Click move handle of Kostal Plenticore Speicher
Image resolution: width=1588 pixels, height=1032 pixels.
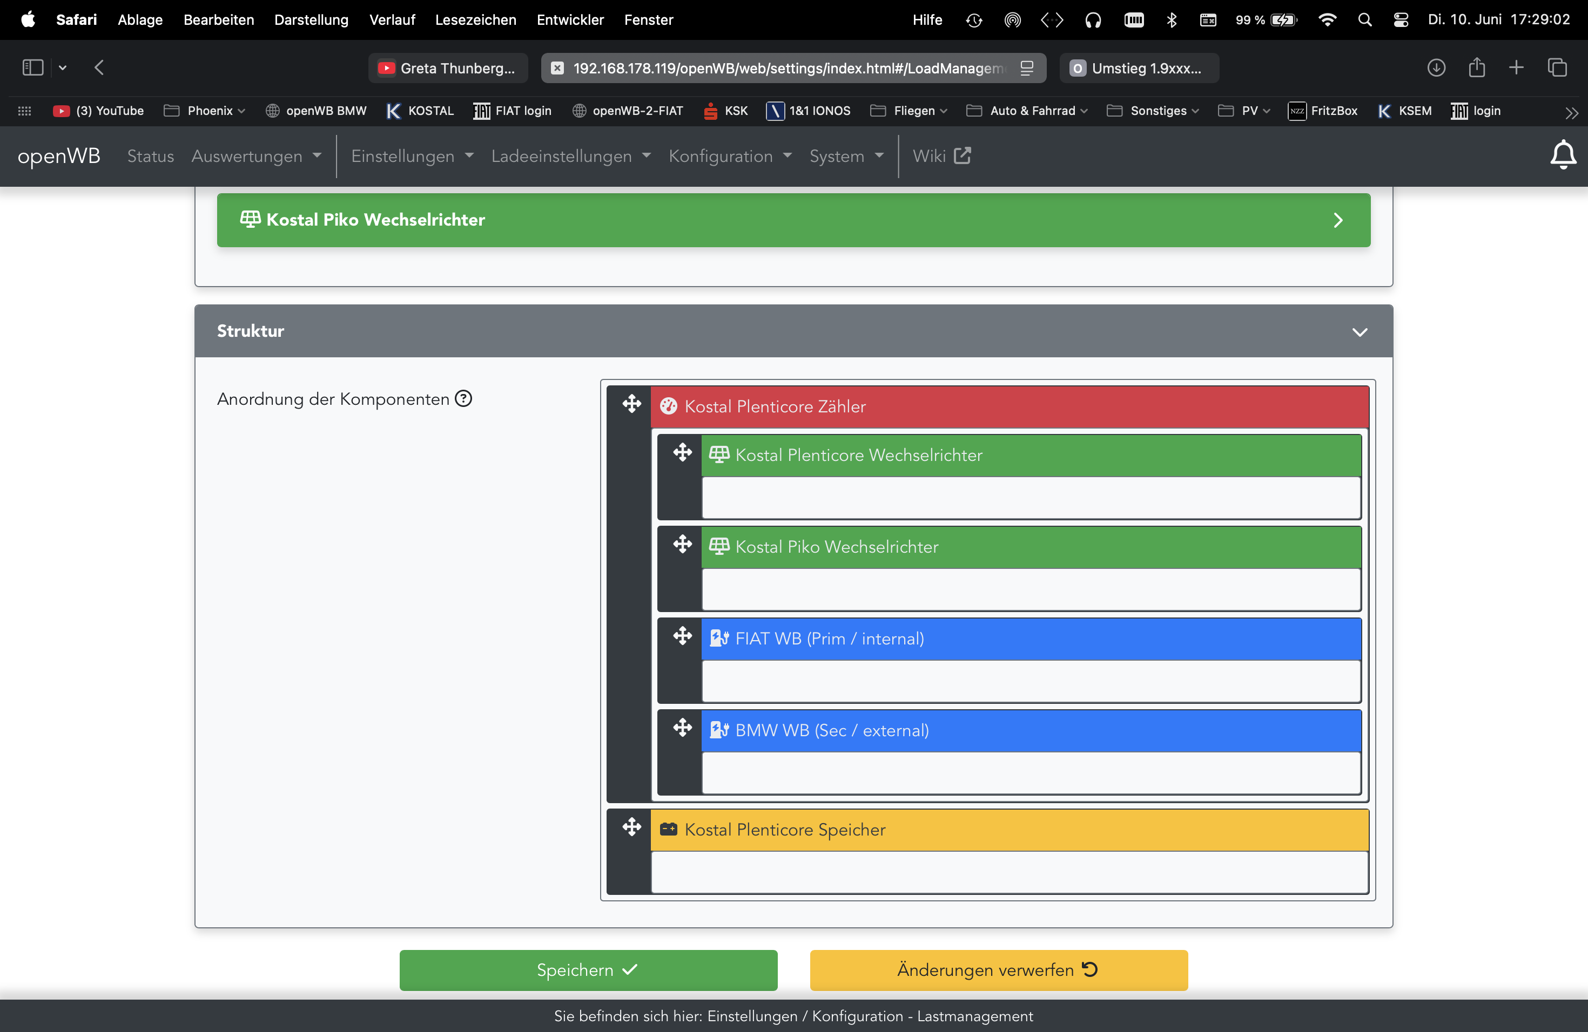tap(631, 827)
